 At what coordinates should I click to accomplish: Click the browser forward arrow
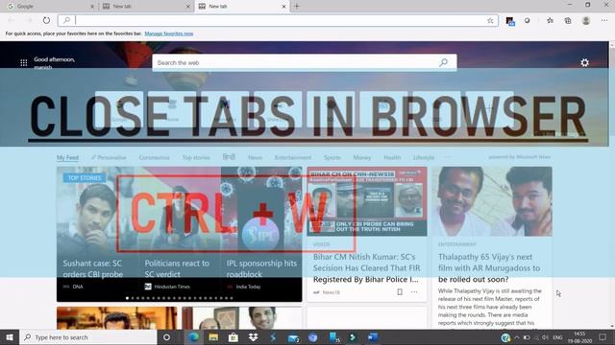[29, 20]
